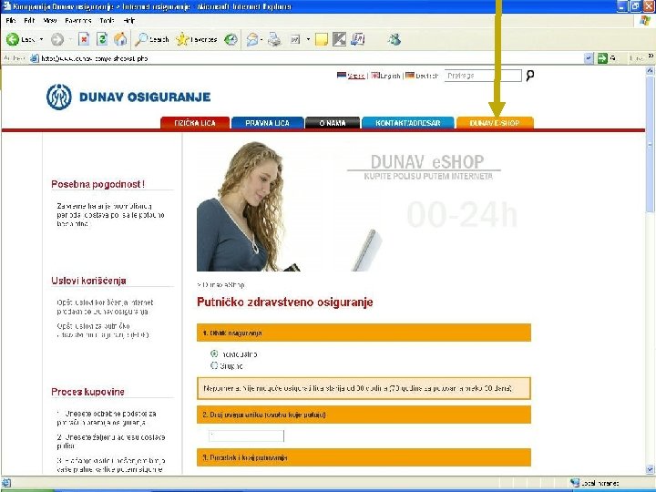Open the History icon in toolbar
This screenshot has width=656, height=492.
point(231,39)
